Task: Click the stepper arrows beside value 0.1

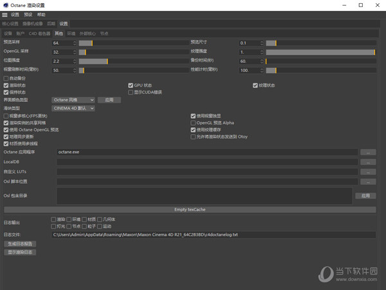Action: [262, 43]
